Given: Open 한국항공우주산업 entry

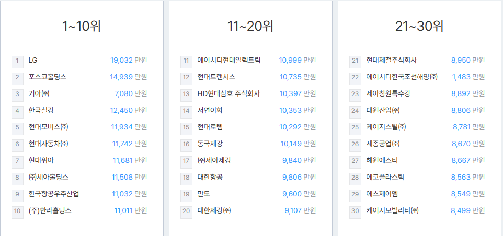Looking at the screenshot, I should (x=53, y=194).
